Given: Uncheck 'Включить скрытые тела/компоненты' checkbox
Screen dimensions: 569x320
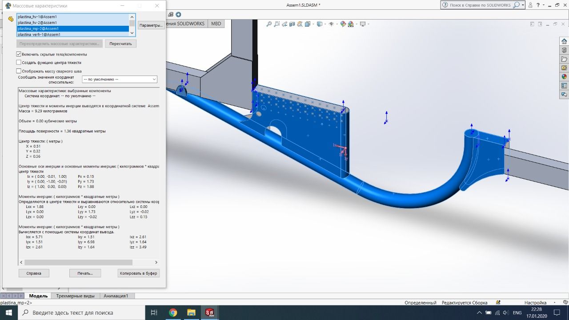Looking at the screenshot, I should point(19,54).
